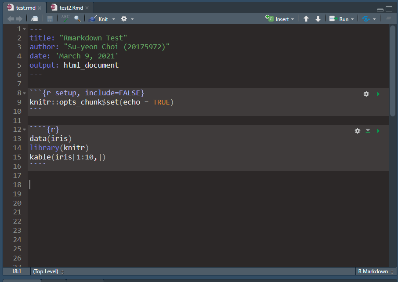Click the title "Rmarkdown Test" line
This screenshot has width=398, height=282.
(78, 38)
